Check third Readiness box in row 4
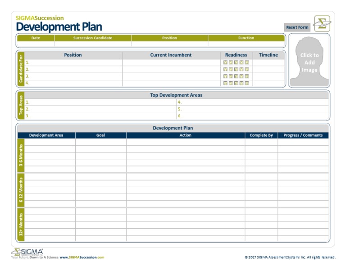 (x=236, y=83)
